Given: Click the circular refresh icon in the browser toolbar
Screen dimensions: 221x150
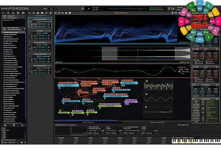Looking at the screenshot, I should pyautogui.click(x=18, y=13).
